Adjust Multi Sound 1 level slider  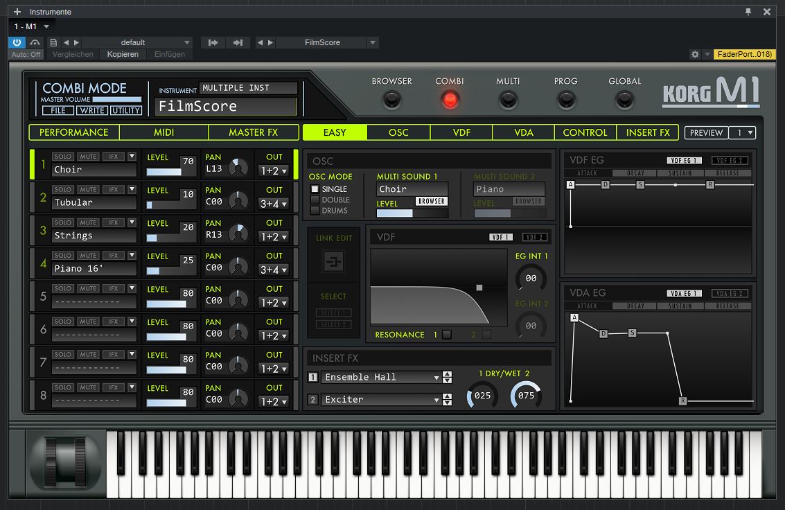click(x=412, y=213)
